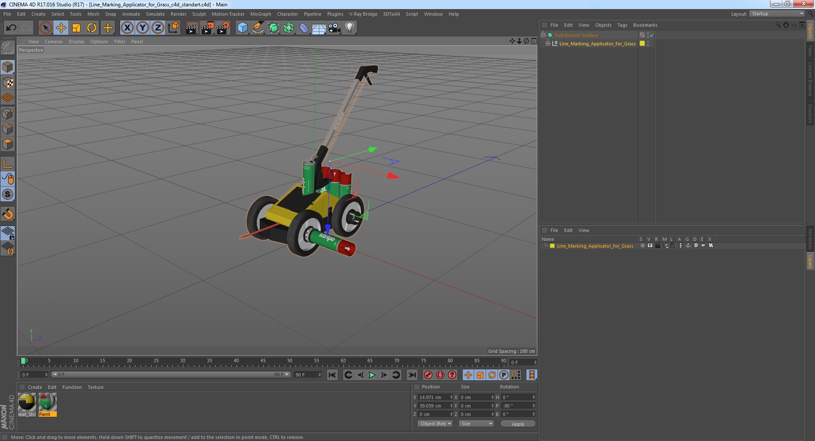Click the Undo arrow icon

click(x=11, y=28)
